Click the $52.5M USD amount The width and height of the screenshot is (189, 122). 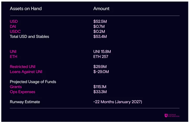coord(100,21)
